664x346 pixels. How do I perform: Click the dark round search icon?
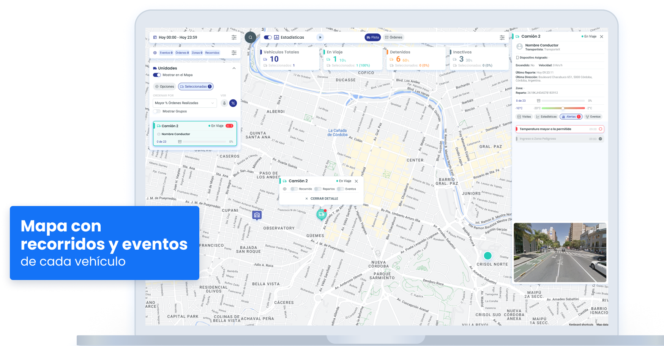point(251,37)
